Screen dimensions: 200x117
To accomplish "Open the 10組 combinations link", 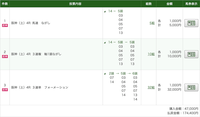I will (x=151, y=54).
